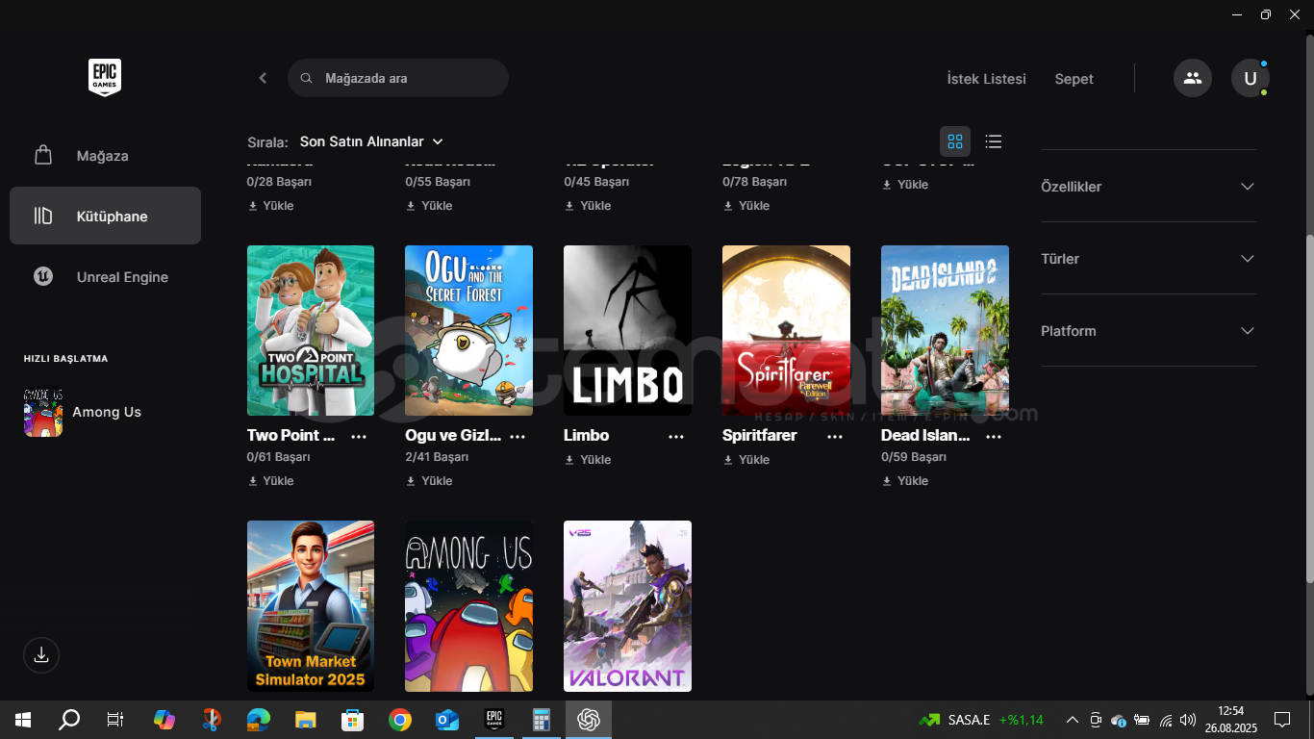This screenshot has width=1314, height=739.
Task: Click the Epic Games logo
Action: (x=105, y=77)
